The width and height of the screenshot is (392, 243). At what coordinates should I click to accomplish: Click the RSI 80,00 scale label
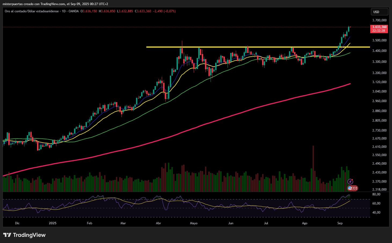coord(376,194)
